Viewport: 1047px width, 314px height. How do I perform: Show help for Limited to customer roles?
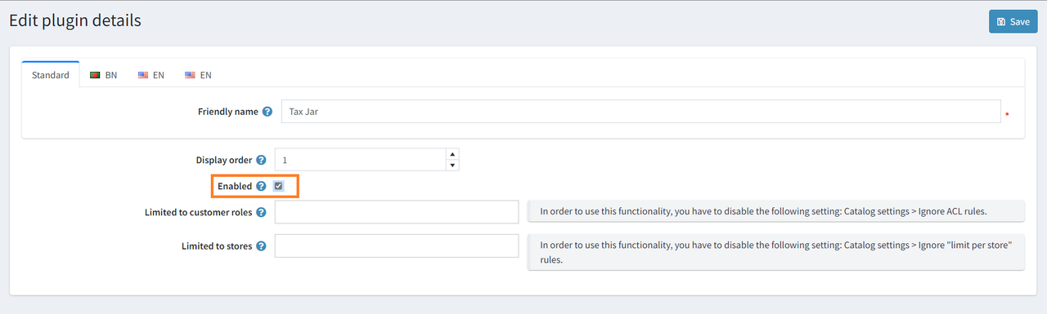261,212
